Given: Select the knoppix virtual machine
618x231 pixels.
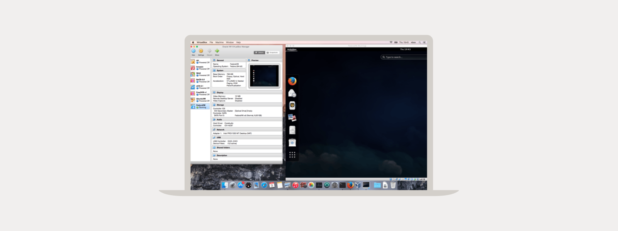Looking at the screenshot, I should pyautogui.click(x=200, y=68).
